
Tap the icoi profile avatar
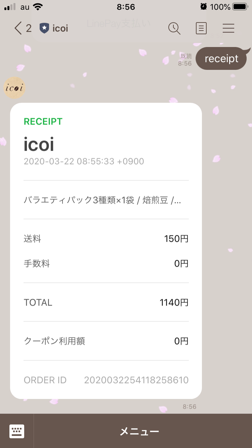(x=14, y=88)
